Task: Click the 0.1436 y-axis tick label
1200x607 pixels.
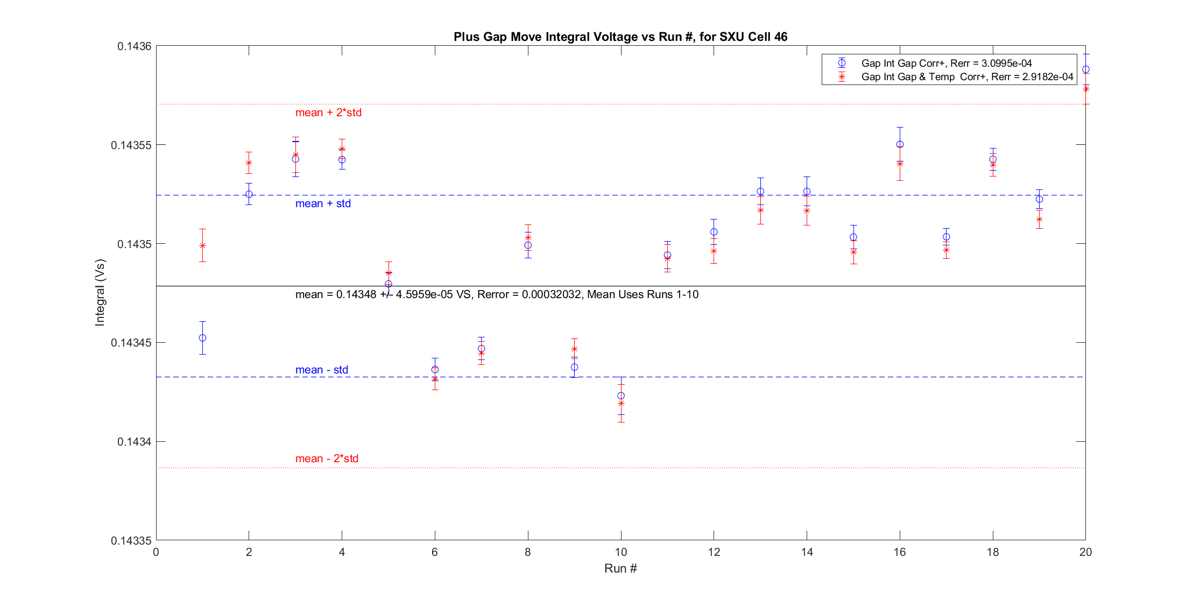Action: point(134,46)
